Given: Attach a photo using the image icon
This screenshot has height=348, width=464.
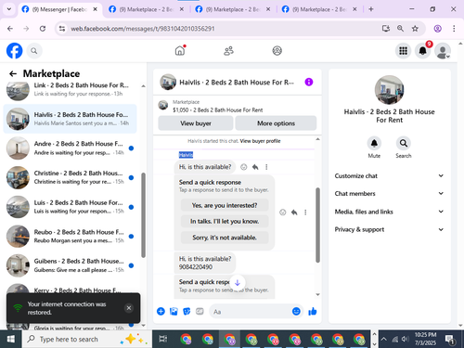Looking at the screenshot, I should coord(174,311).
